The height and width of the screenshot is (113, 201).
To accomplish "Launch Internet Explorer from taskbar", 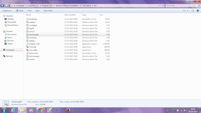I will pyautogui.click(x=13, y=110).
